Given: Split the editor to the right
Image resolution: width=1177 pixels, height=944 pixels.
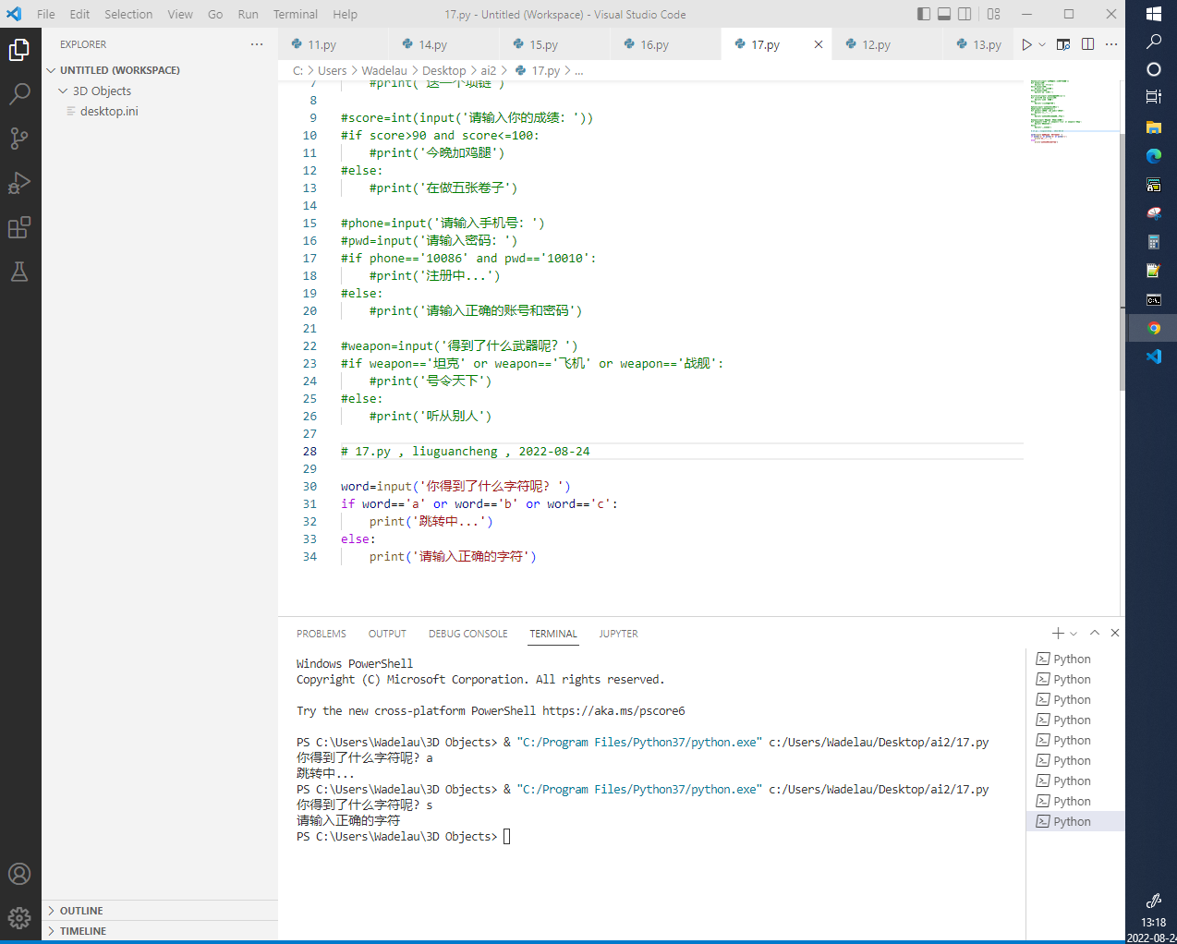Looking at the screenshot, I should coord(1087,44).
